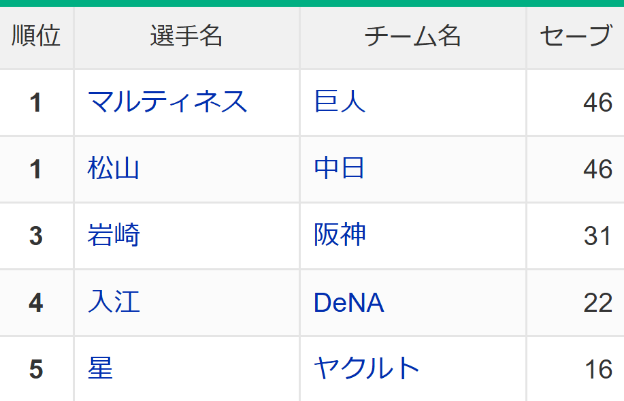Click rank number 3 cell
The height and width of the screenshot is (401, 624).
click(x=36, y=236)
